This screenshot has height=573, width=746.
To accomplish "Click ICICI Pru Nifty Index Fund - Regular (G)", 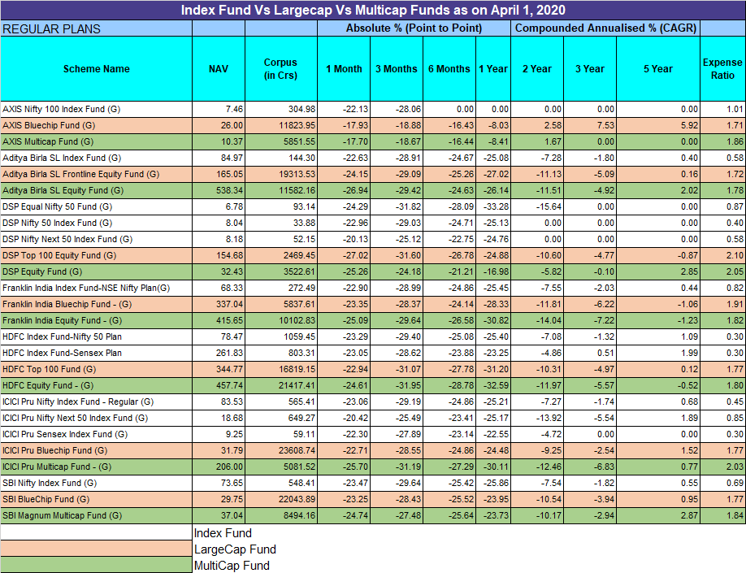I will pos(78,402).
